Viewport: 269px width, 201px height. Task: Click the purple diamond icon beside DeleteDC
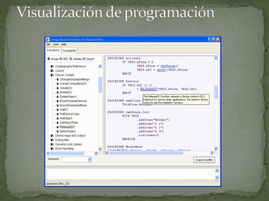click(58, 92)
